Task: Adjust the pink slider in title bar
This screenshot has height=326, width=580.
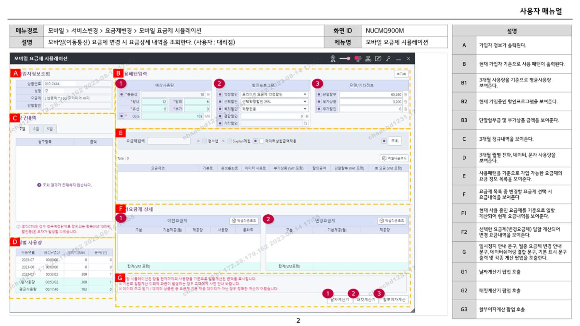Action: (x=345, y=59)
